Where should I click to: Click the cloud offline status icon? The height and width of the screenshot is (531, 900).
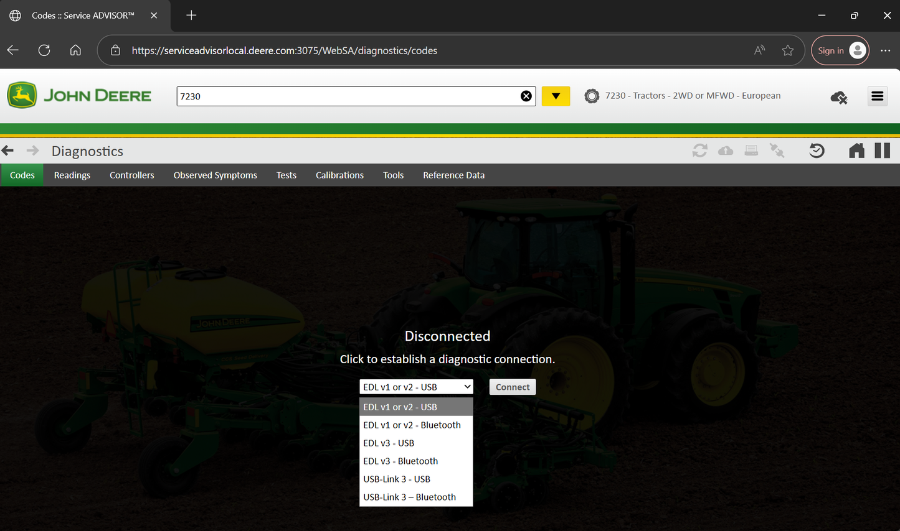click(x=838, y=97)
